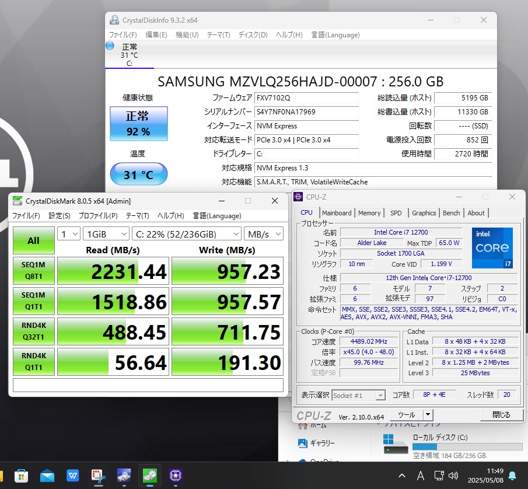Click the CrystalDiskInfo title bar icon
Image resolution: width=528 pixels, height=489 pixels.
(114, 20)
